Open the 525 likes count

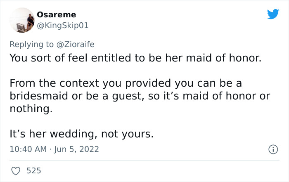tap(34, 170)
